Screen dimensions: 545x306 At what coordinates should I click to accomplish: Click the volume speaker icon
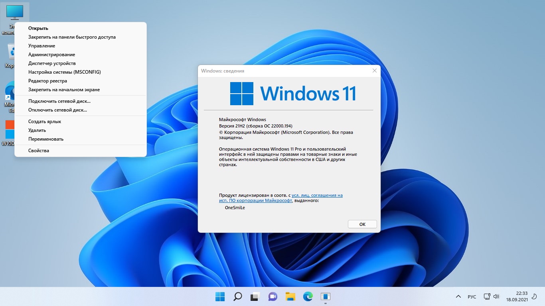pyautogui.click(x=496, y=296)
